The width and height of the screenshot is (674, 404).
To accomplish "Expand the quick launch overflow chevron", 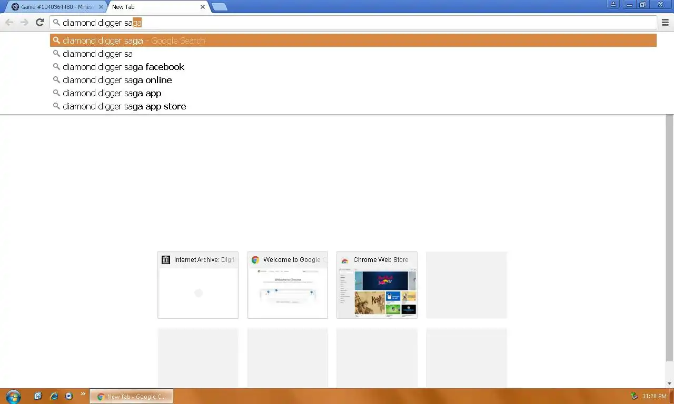I will click(83, 394).
